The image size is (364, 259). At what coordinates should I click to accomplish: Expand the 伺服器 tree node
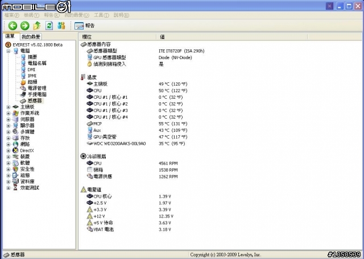(x=9, y=119)
